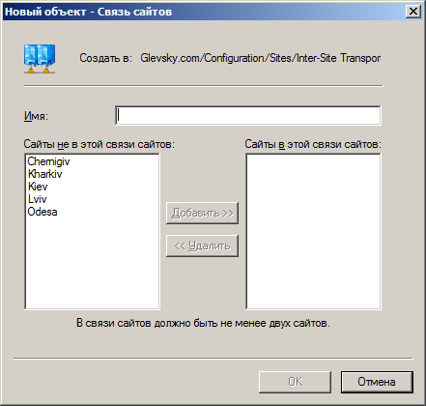Click the Имя field label
The height and width of the screenshot is (406, 426).
pos(36,116)
